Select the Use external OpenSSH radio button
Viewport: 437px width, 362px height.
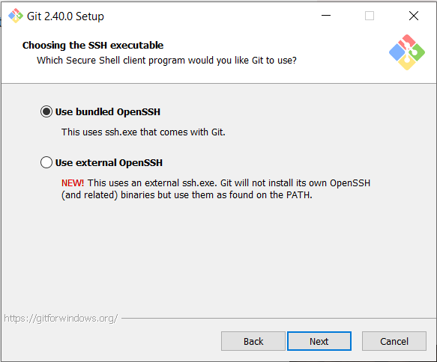click(46, 162)
